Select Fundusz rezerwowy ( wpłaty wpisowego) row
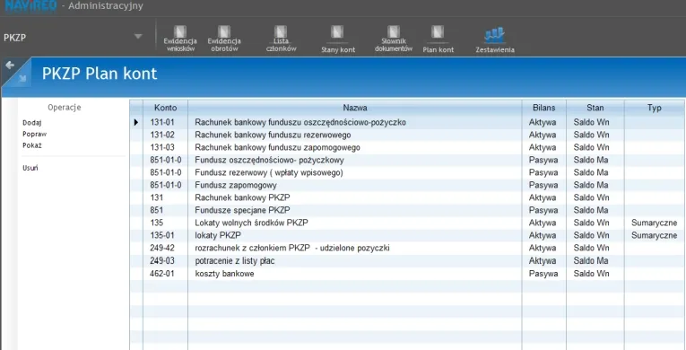The image size is (686, 350). pyautogui.click(x=408, y=172)
